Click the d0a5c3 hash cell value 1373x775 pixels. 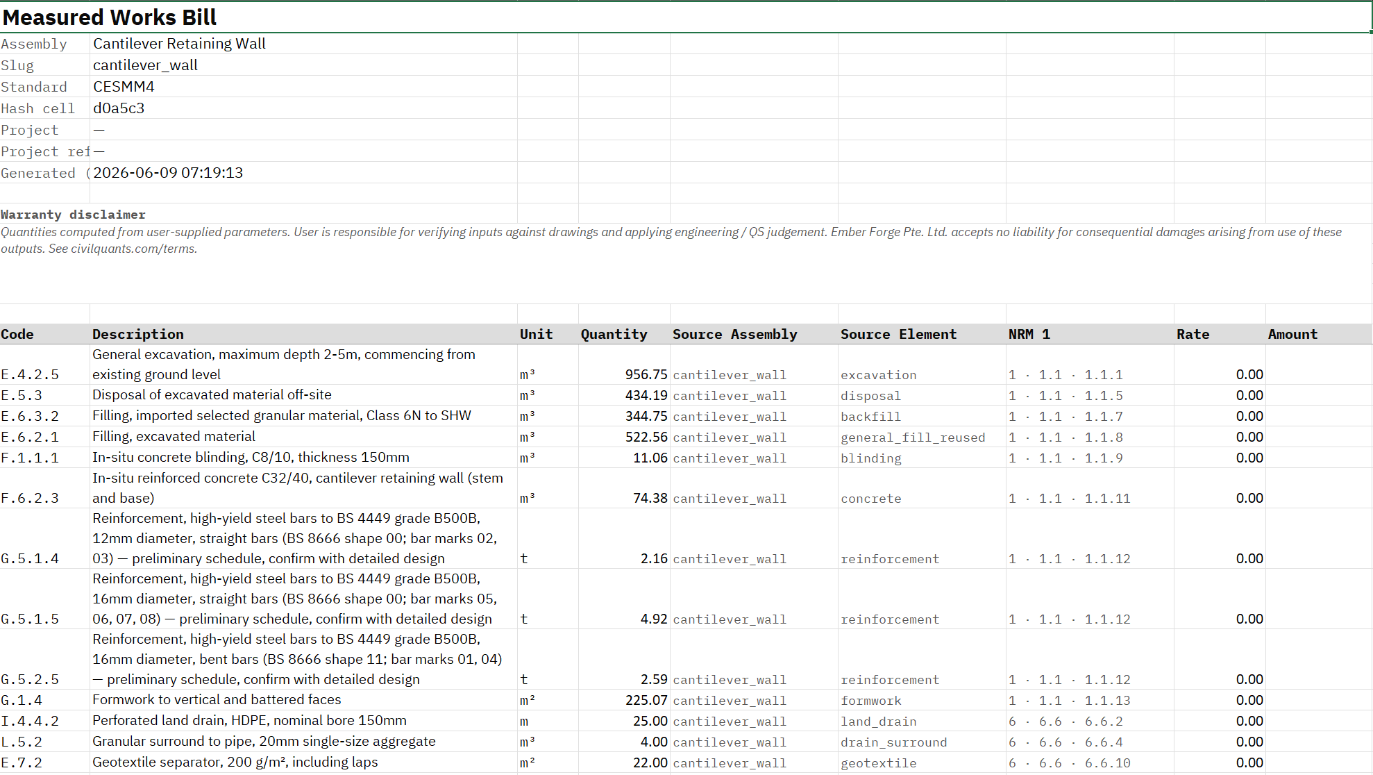303,108
